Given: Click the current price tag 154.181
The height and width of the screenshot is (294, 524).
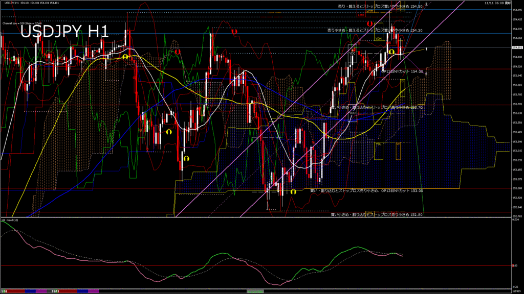Looking at the screenshot, I should [517, 47].
